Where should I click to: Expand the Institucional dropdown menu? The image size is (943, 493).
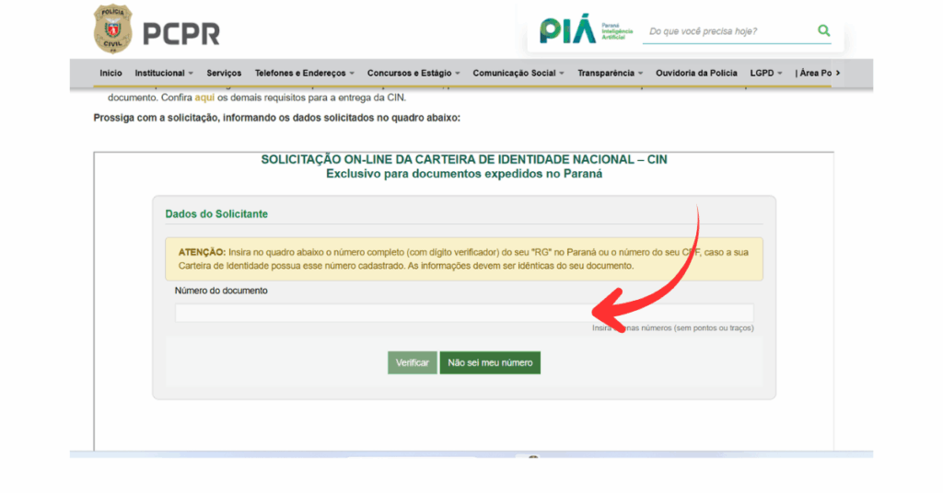point(164,73)
